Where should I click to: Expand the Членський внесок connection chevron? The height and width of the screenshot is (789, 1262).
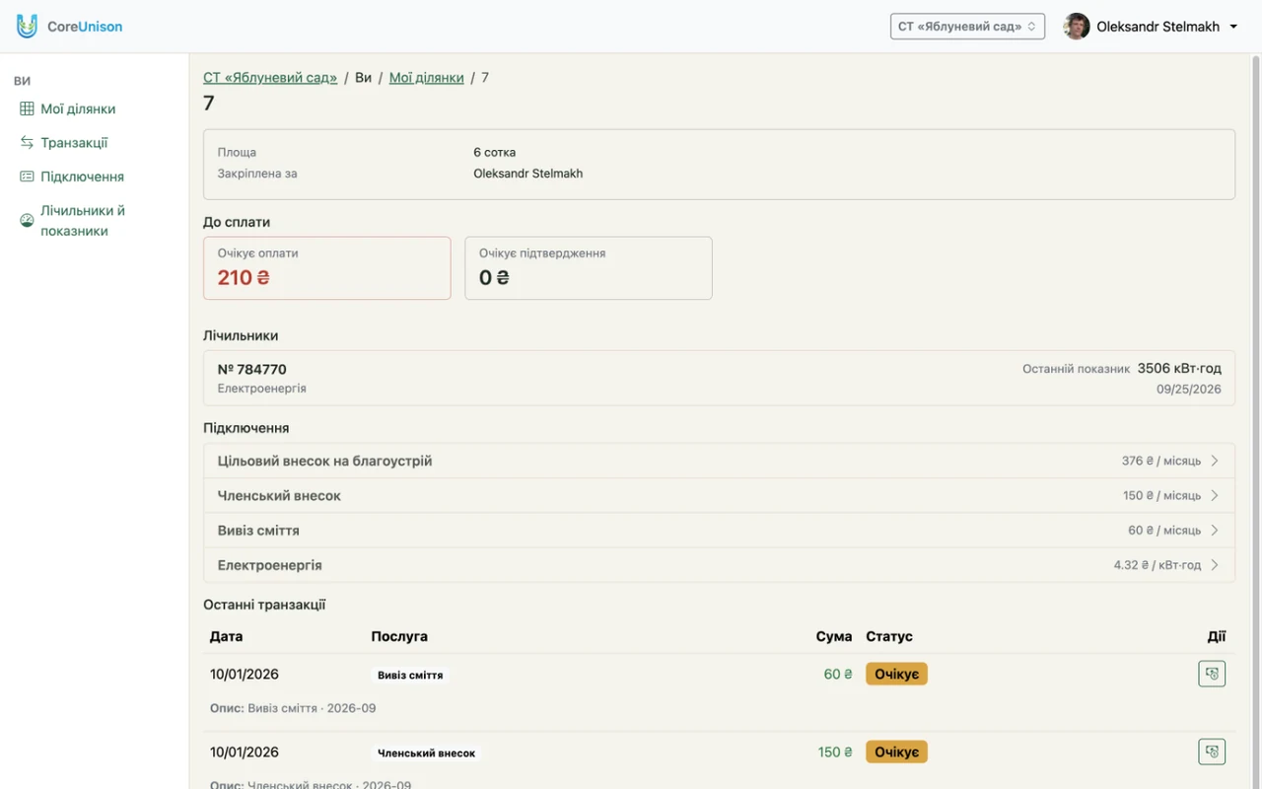pyautogui.click(x=1215, y=495)
